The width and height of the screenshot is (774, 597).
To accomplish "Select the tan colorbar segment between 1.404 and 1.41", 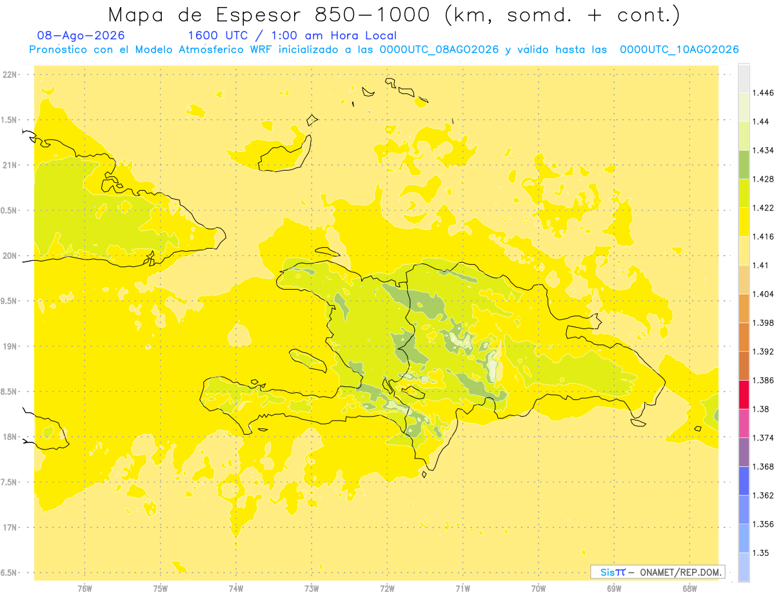I will point(744,280).
